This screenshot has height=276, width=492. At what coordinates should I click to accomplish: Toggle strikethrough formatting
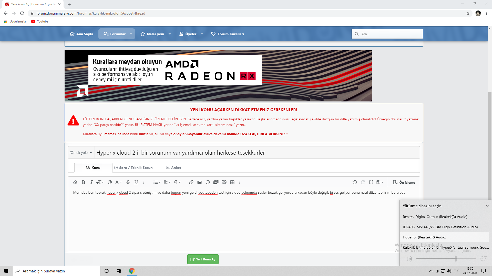coord(128,182)
